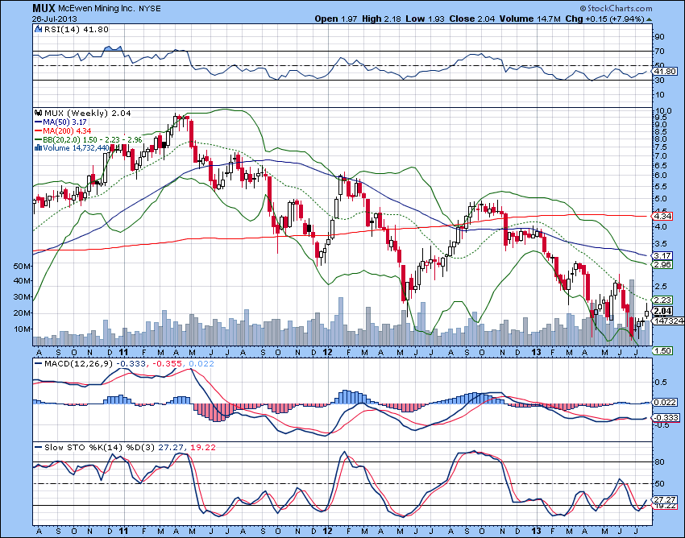Viewport: 685px width, 538px height.
Task: Click the 0.022 histogram tag on the MACD axis
Action: 666,402
